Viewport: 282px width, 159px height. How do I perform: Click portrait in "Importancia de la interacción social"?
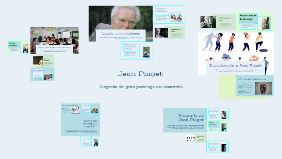coord(96,143)
